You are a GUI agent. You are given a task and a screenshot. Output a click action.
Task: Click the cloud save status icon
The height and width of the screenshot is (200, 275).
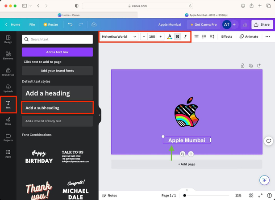pyautogui.click(x=94, y=24)
